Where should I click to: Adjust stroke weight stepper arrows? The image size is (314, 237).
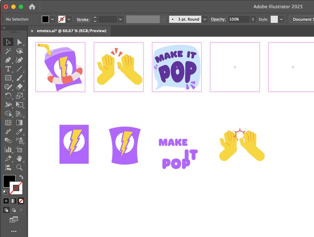pos(95,19)
